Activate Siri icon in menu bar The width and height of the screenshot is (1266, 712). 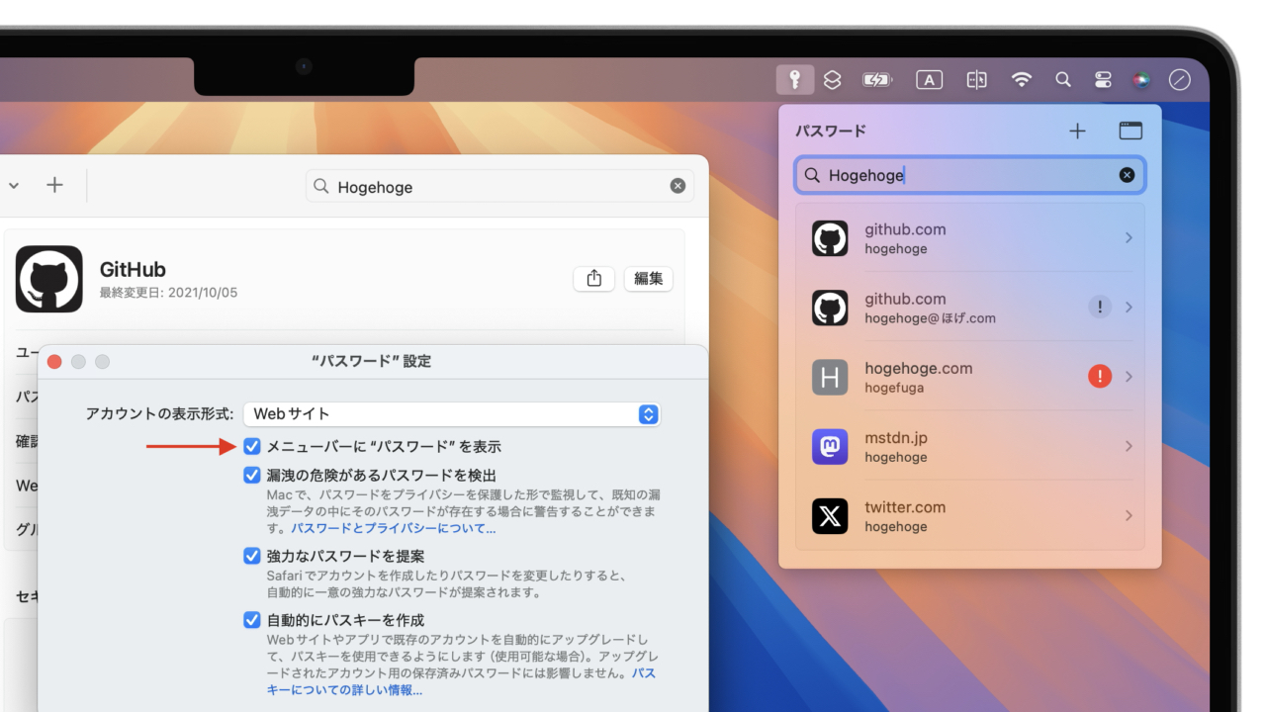(1141, 80)
